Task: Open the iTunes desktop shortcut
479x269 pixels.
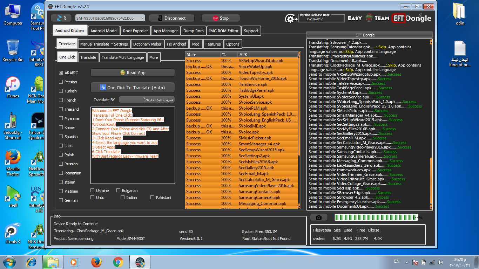Action: click(x=13, y=88)
